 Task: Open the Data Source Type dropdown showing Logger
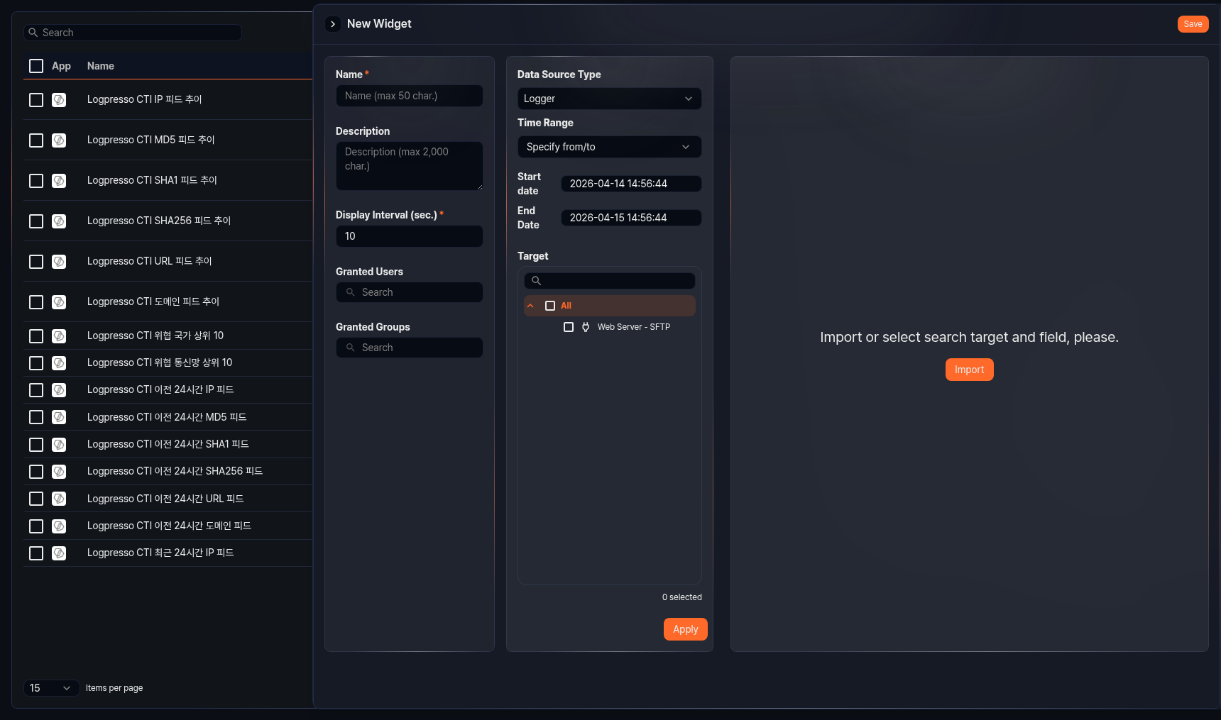click(x=608, y=99)
